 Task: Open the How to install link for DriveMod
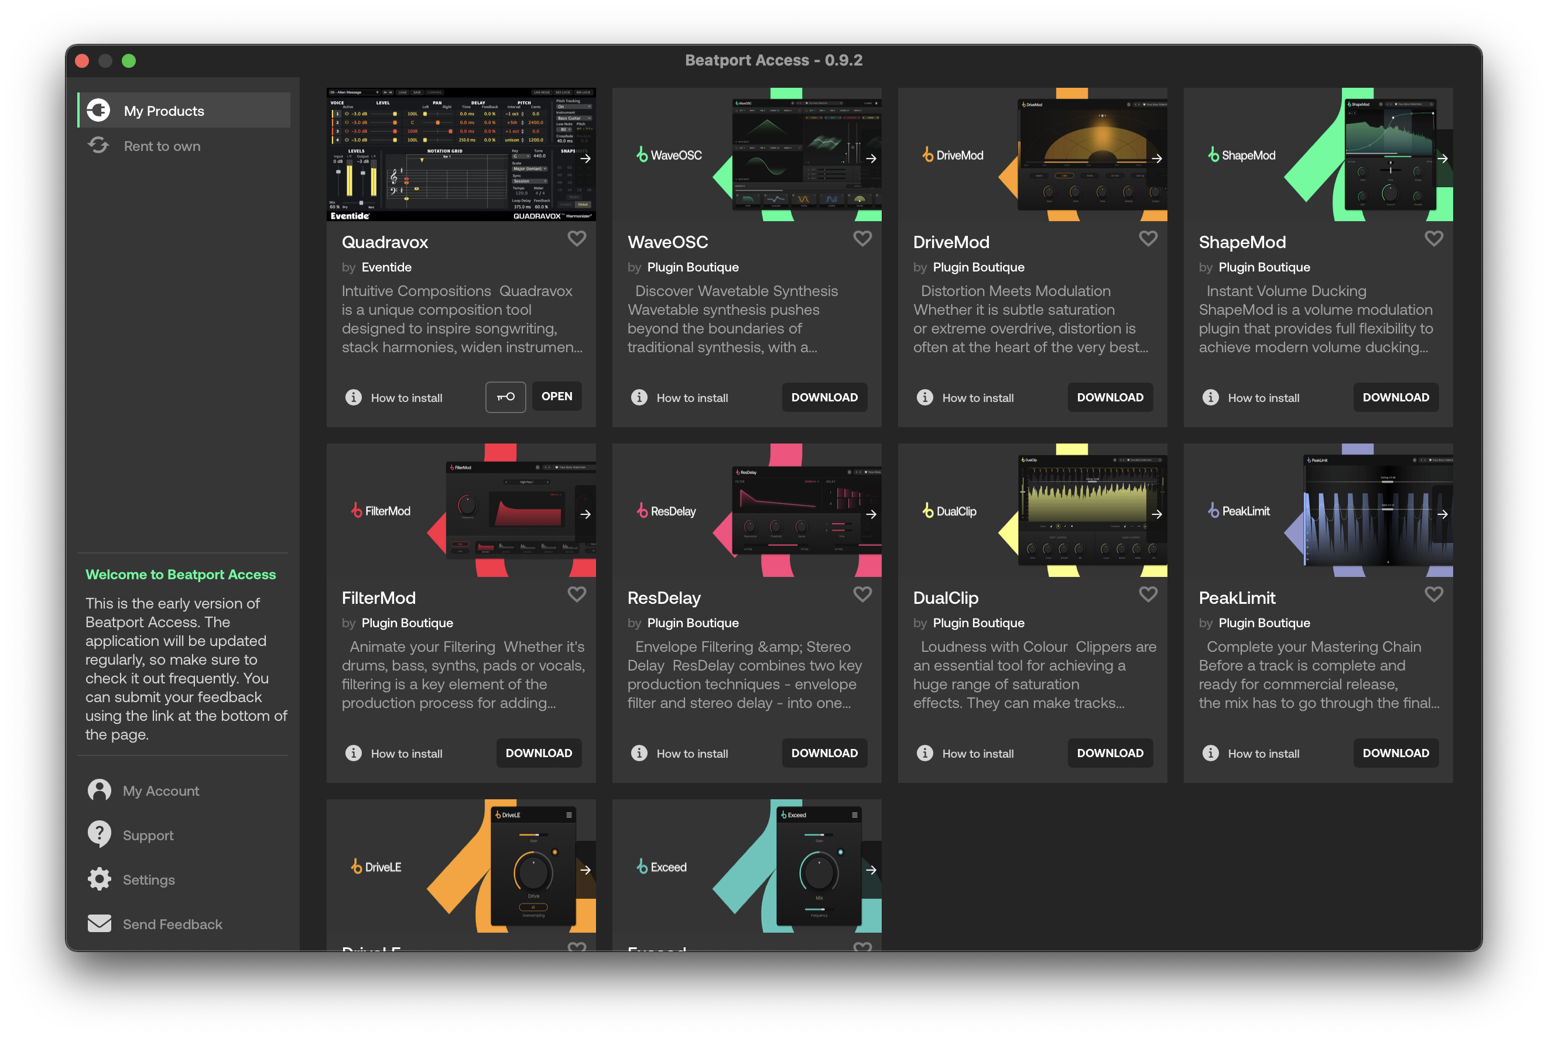point(977,398)
